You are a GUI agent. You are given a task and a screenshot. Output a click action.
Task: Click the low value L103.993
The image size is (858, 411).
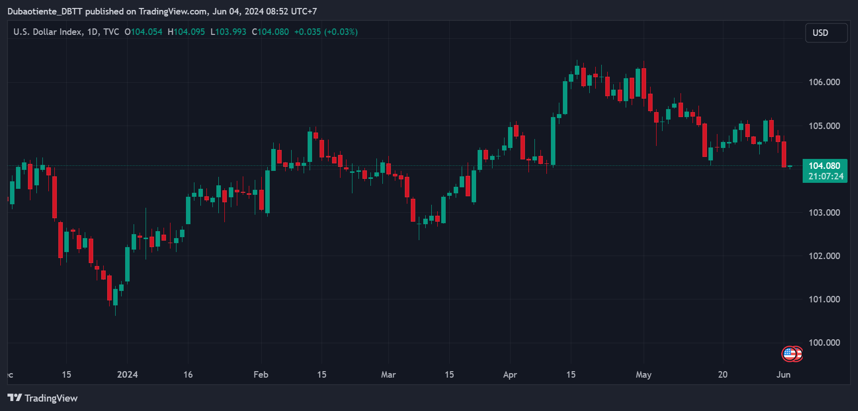[x=228, y=32]
